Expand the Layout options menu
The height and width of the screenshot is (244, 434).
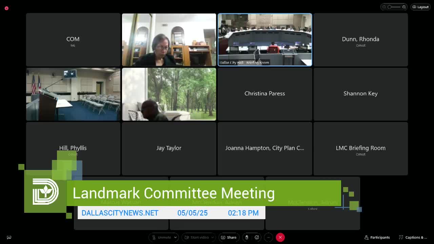(420, 7)
